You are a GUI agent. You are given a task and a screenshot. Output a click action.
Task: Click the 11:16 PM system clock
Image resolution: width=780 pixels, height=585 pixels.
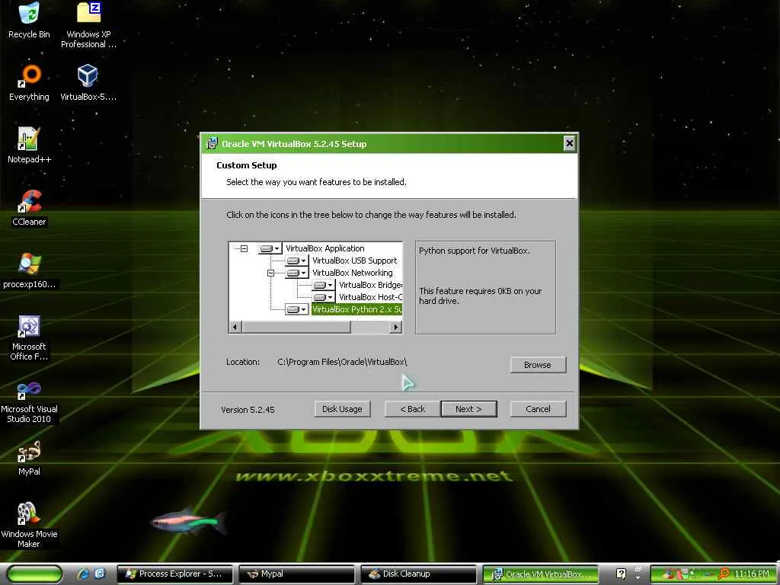(x=752, y=574)
